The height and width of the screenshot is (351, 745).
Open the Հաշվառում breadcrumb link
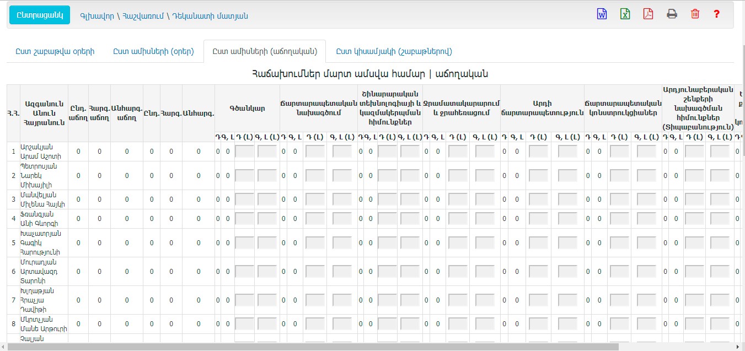pos(142,16)
